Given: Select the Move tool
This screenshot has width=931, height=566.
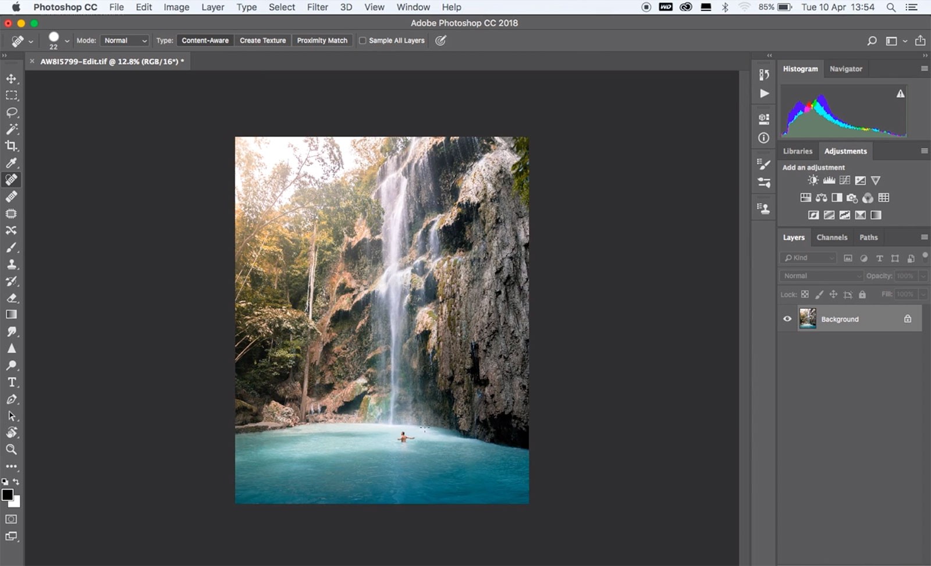Looking at the screenshot, I should tap(11, 79).
